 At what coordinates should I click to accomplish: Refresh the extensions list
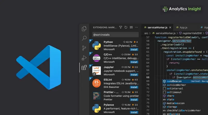click(x=126, y=27)
